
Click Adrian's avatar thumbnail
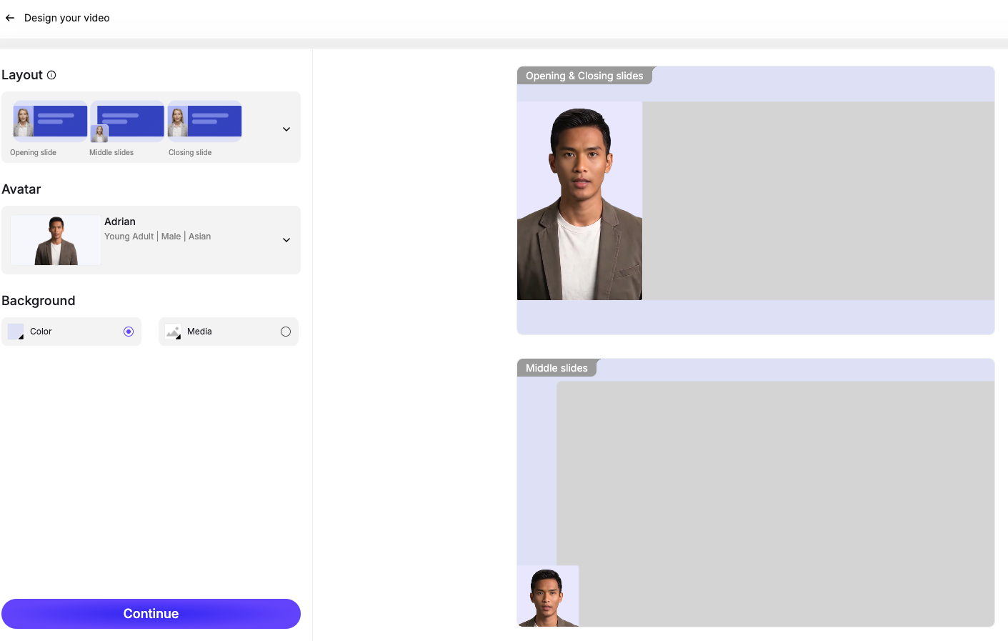coord(56,241)
